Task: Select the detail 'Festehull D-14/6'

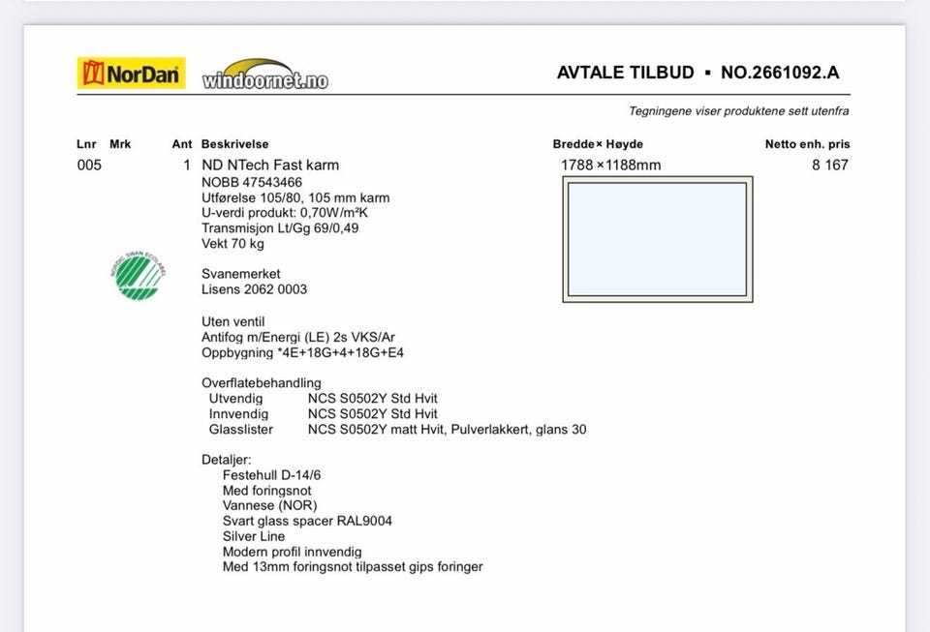Action: pos(271,475)
